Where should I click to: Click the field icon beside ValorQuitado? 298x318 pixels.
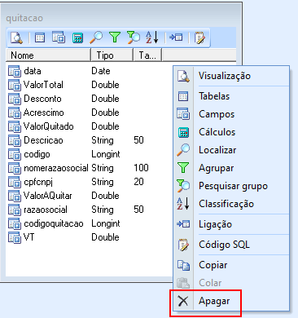[15, 127]
